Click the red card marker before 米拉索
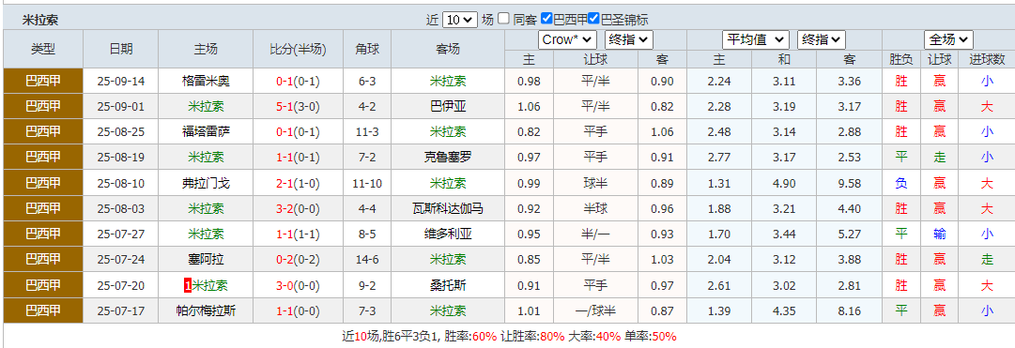 [188, 285]
